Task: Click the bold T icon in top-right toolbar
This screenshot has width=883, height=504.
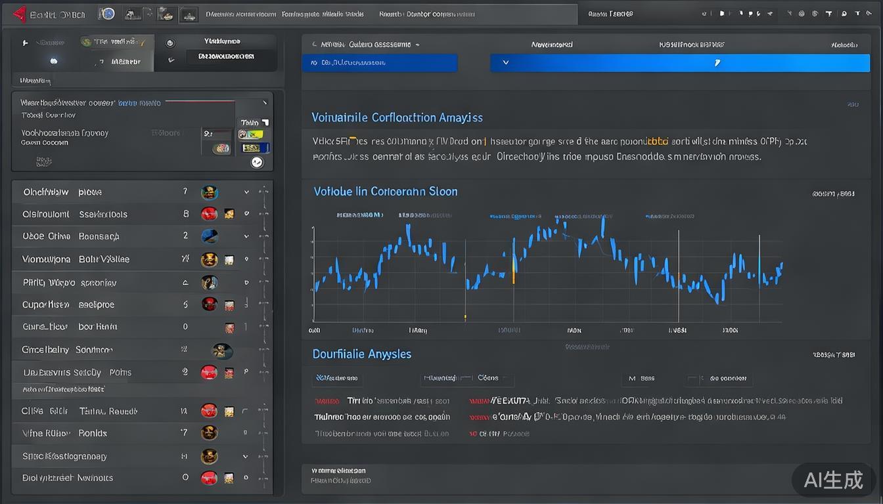Action: click(x=828, y=14)
